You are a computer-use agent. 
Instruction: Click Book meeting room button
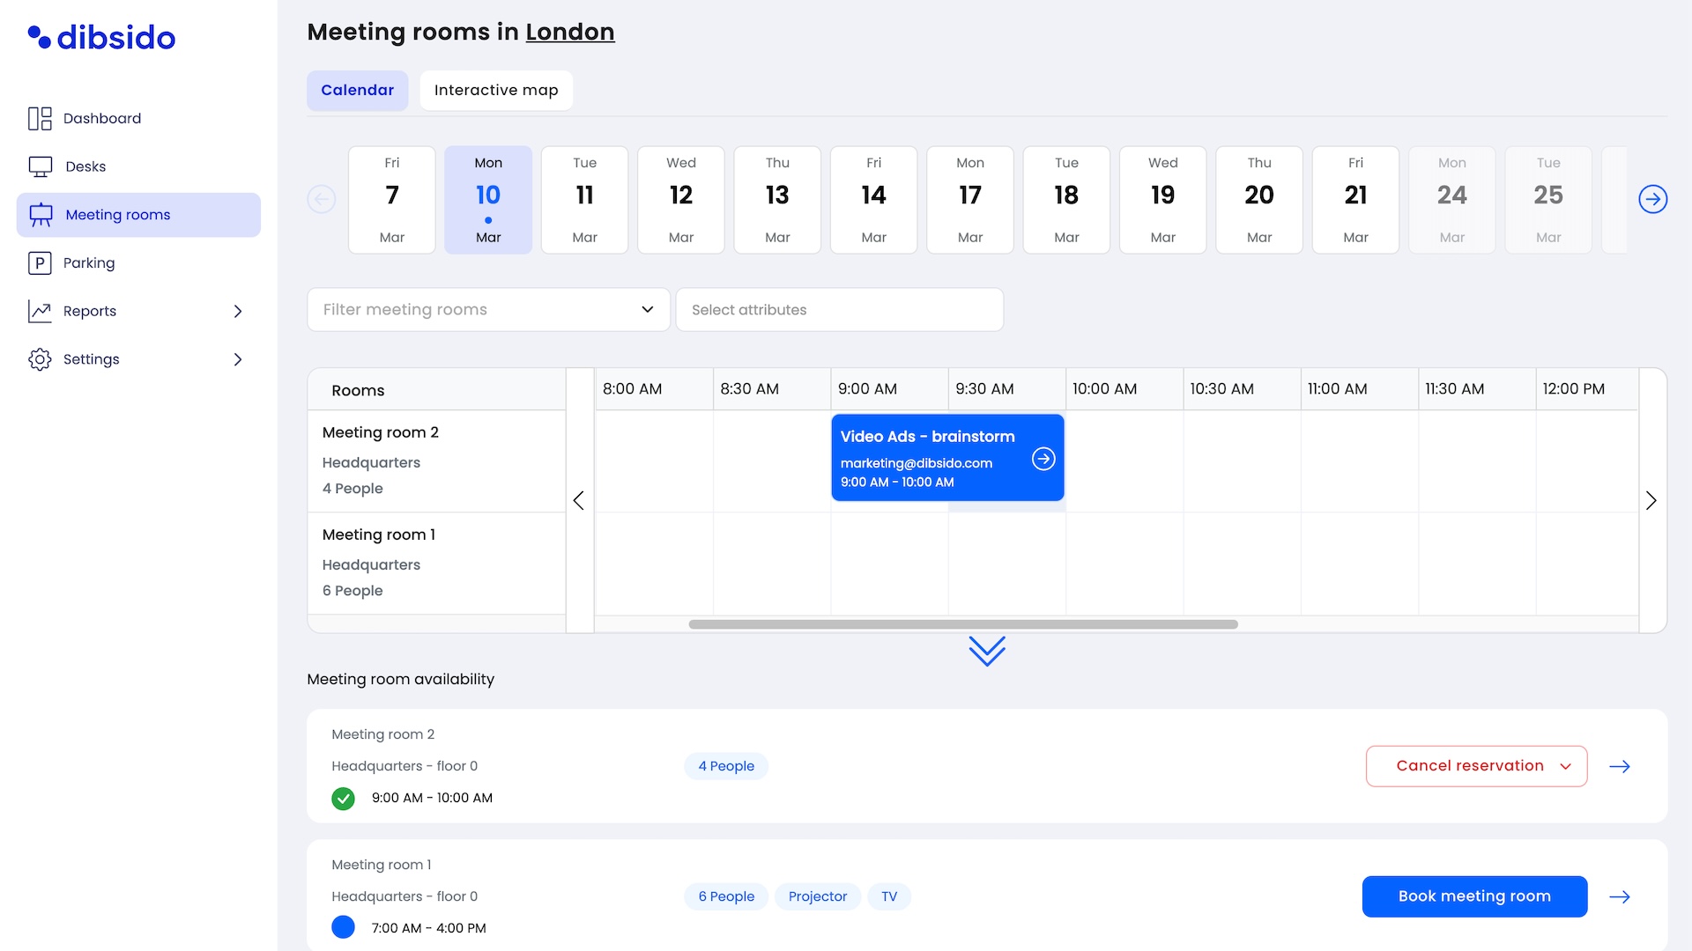[x=1474, y=896]
